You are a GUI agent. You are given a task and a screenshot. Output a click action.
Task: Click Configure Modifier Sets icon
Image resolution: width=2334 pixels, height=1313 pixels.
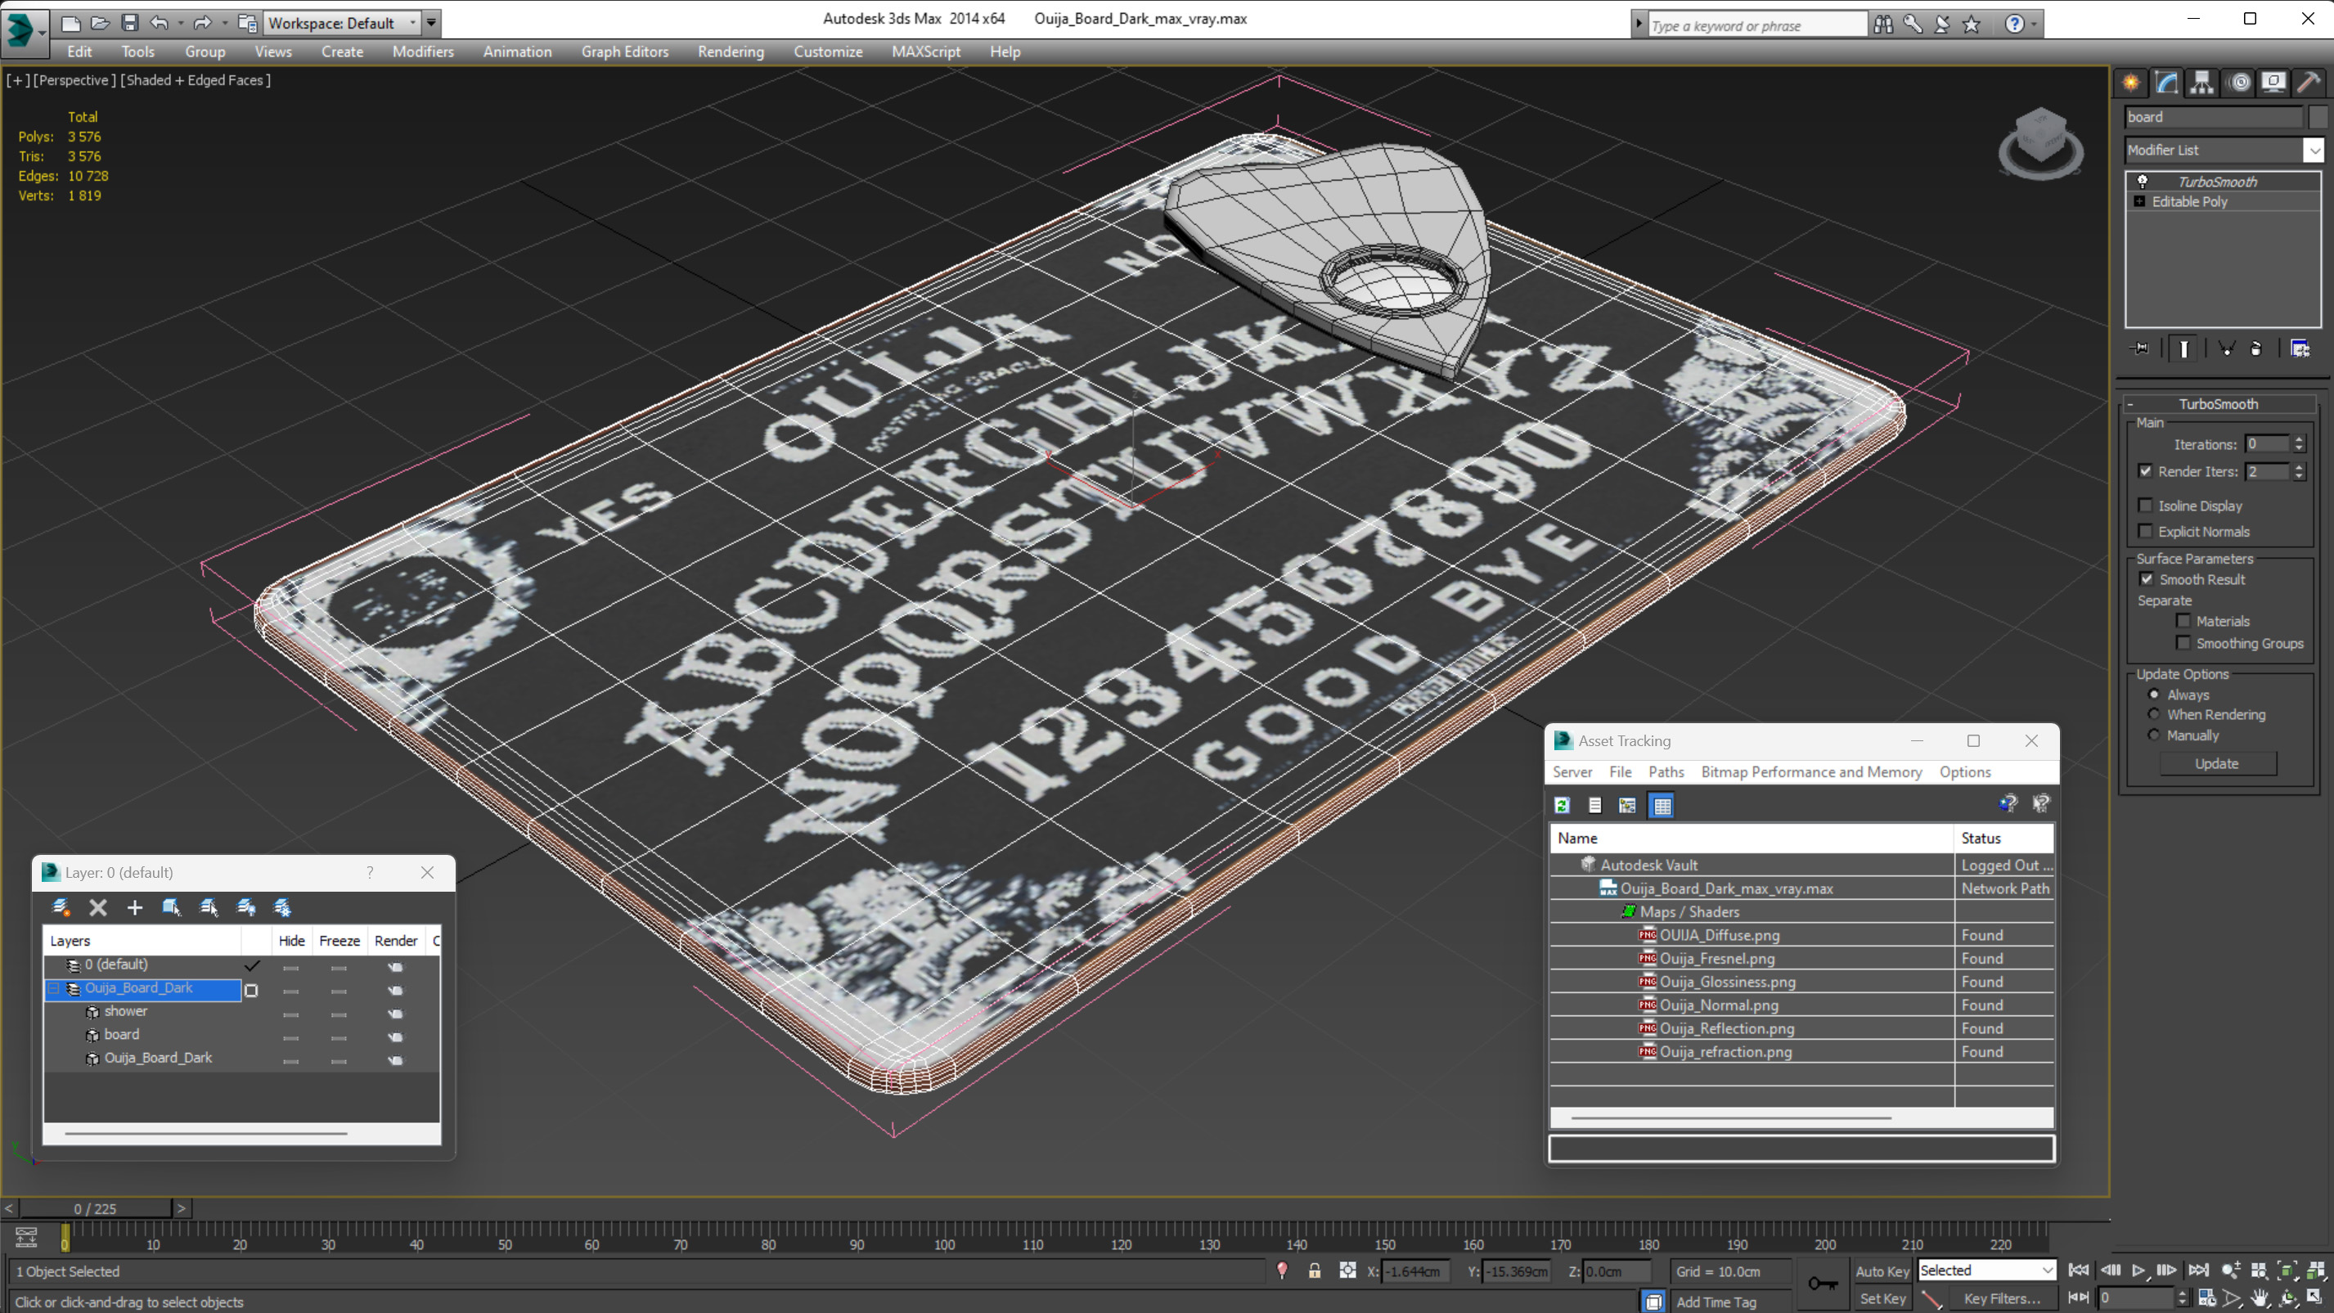click(2300, 348)
